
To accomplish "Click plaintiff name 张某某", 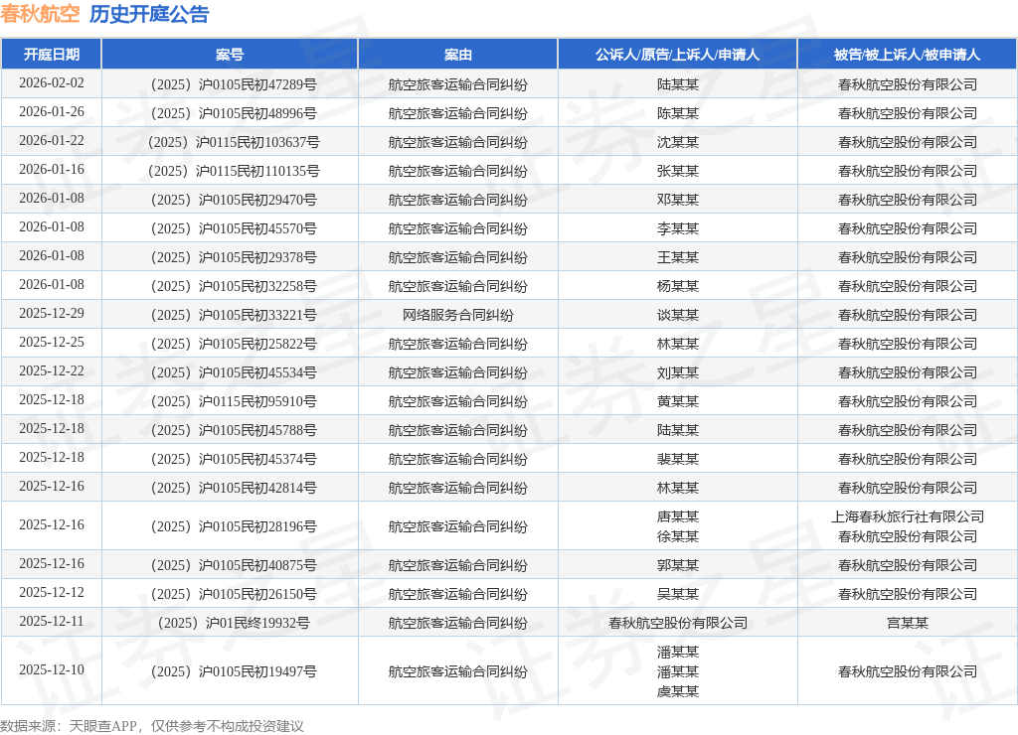I will pyautogui.click(x=677, y=171).
